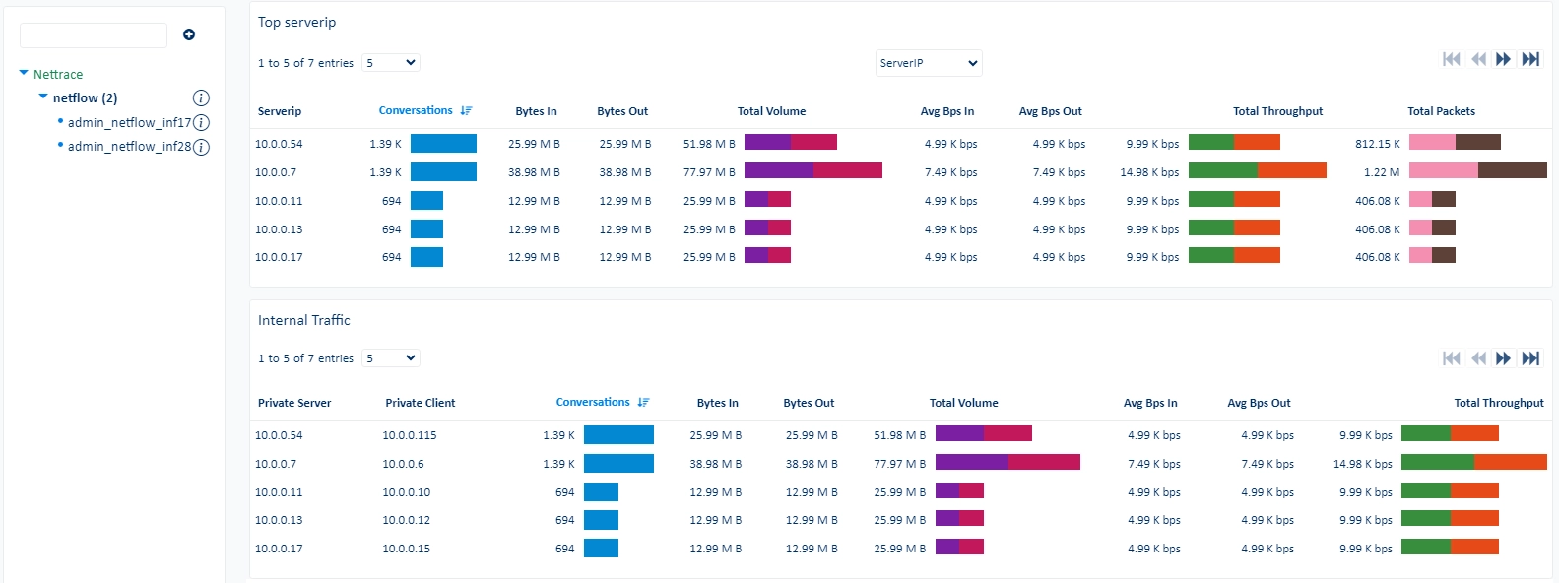Click the plus icon beside the search box

pos(189,34)
